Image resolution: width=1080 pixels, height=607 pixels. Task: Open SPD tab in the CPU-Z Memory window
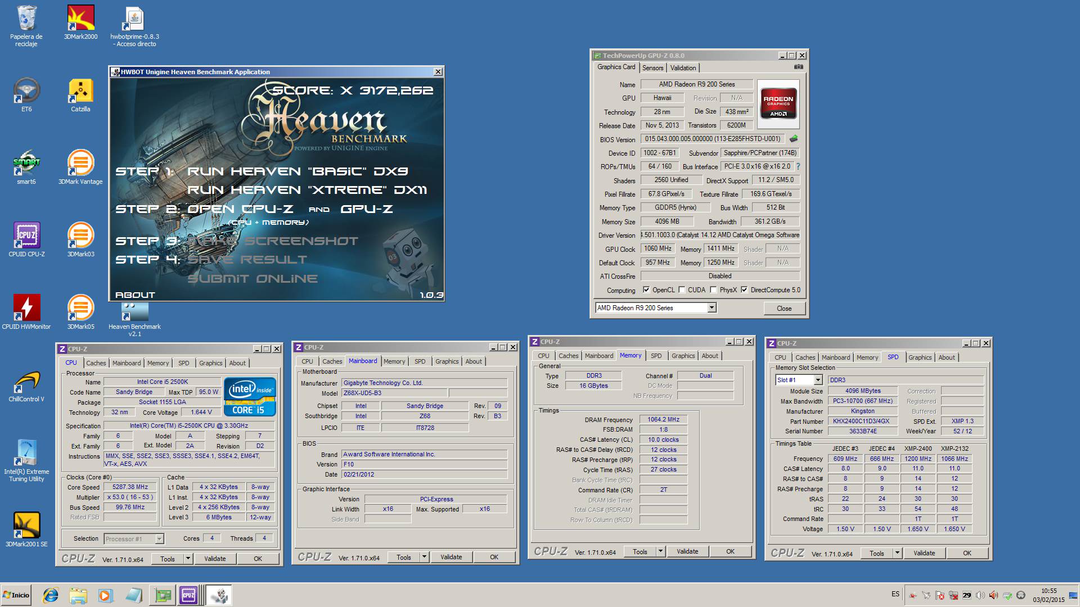click(x=656, y=356)
